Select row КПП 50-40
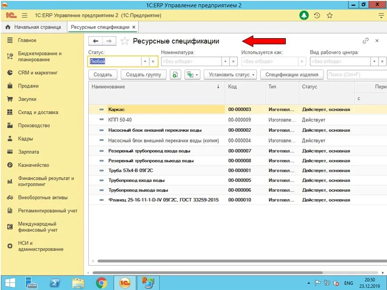This screenshot has width=387, height=290. pos(238,120)
